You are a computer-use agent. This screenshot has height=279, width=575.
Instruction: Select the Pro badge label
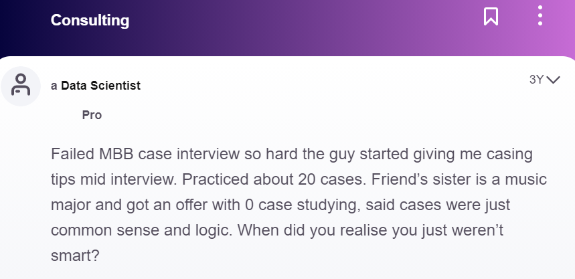(x=92, y=115)
